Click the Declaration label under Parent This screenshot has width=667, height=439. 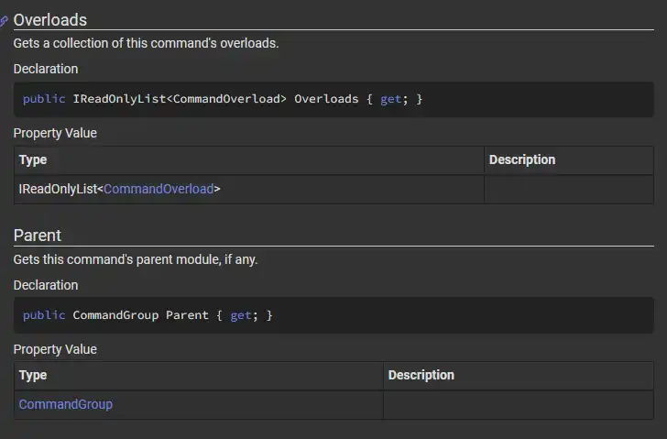46,285
